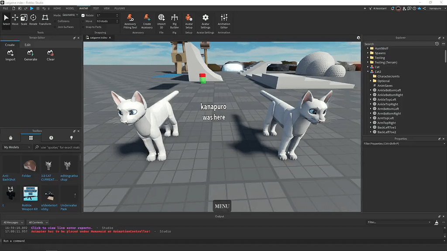
Task: Click Create Accessory in ribbon
Action: 147,21
